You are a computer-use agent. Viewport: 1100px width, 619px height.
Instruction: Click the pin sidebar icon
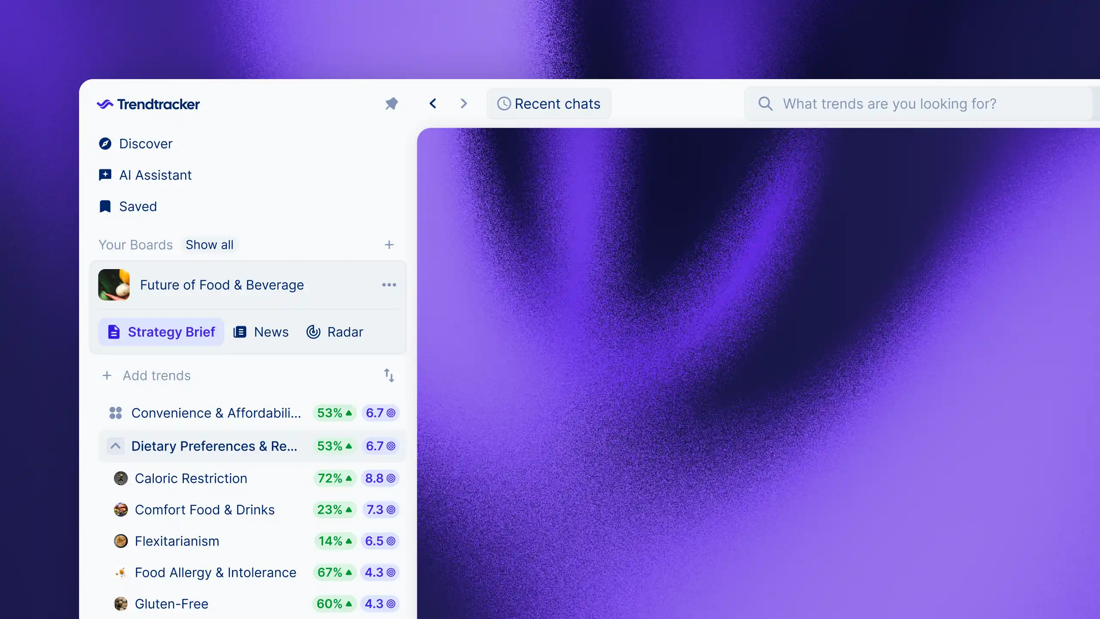pos(391,104)
